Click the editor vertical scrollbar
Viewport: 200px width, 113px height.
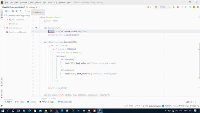point(199,61)
